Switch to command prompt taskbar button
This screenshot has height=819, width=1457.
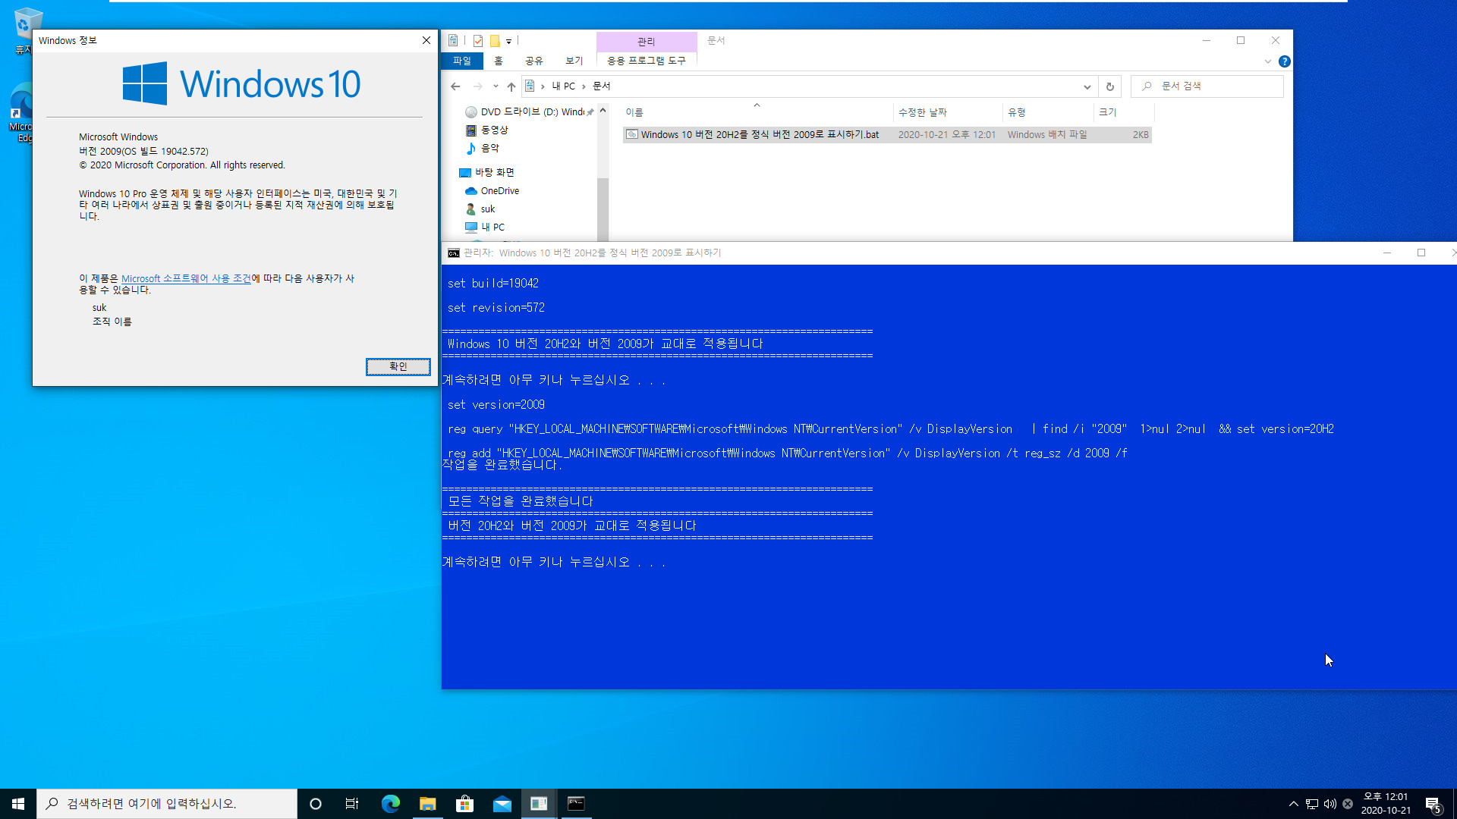tap(576, 804)
